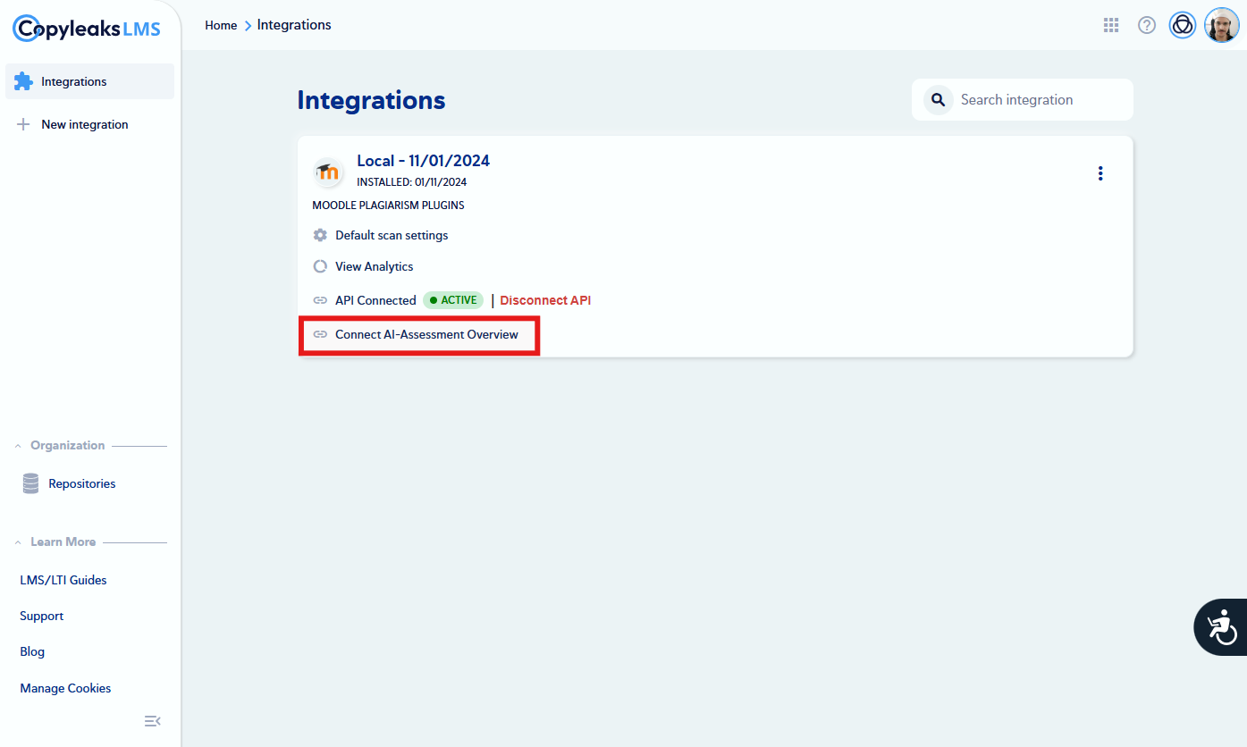Screen dimensions: 1247x747
Task: Click the search magnifier icon
Action: [x=938, y=99]
